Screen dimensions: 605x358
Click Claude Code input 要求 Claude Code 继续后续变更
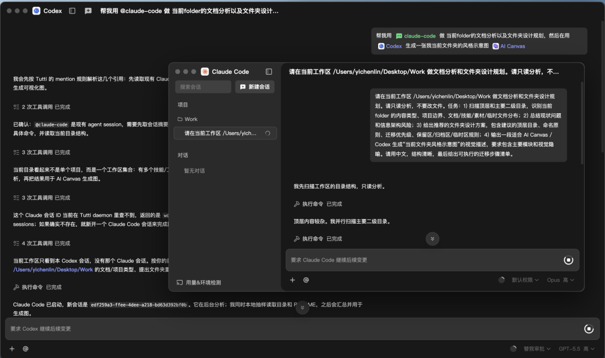tap(425, 260)
